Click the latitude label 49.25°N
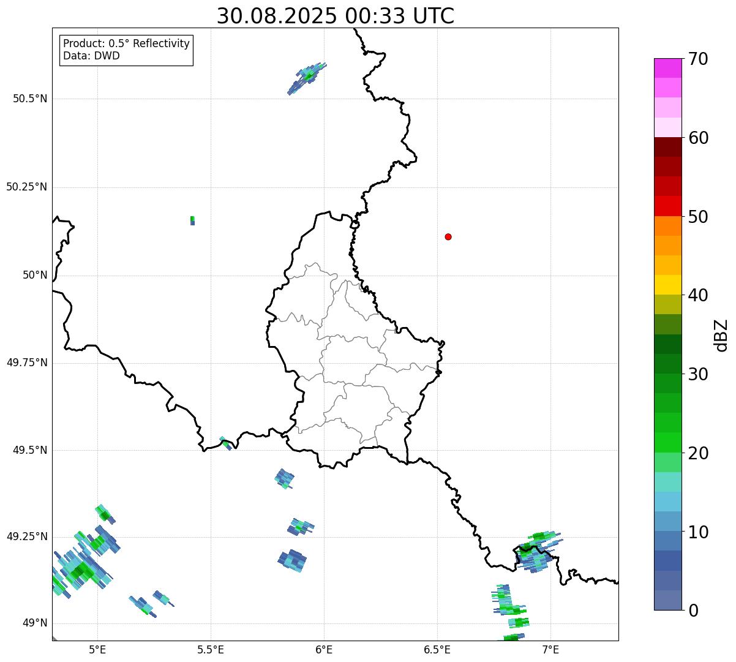 coord(27,536)
